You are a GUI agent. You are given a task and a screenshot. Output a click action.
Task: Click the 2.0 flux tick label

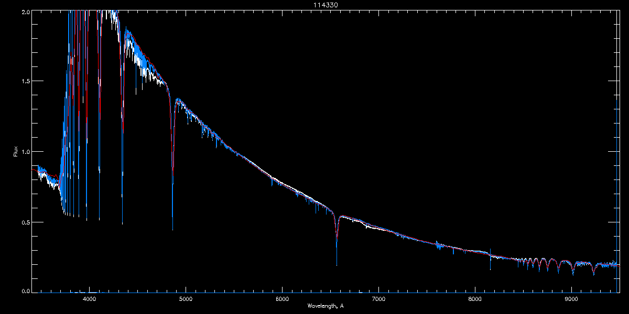click(25, 11)
